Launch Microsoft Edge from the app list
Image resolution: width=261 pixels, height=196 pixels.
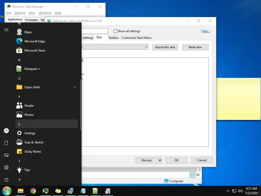tap(47, 41)
